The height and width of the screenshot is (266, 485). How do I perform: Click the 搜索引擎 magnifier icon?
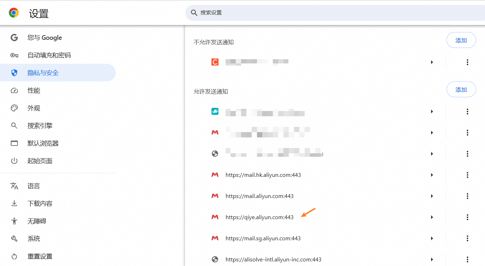click(x=14, y=126)
